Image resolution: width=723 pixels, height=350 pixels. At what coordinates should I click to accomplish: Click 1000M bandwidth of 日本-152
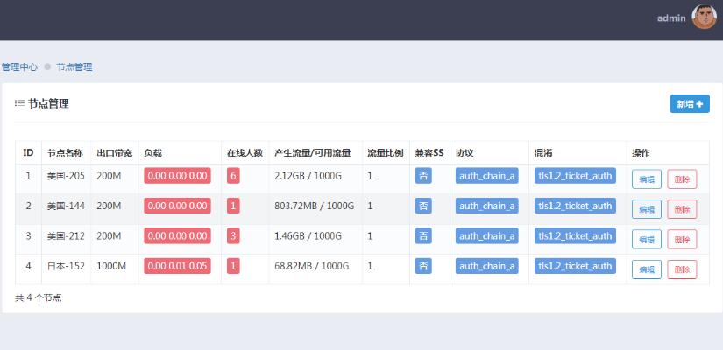pos(111,266)
